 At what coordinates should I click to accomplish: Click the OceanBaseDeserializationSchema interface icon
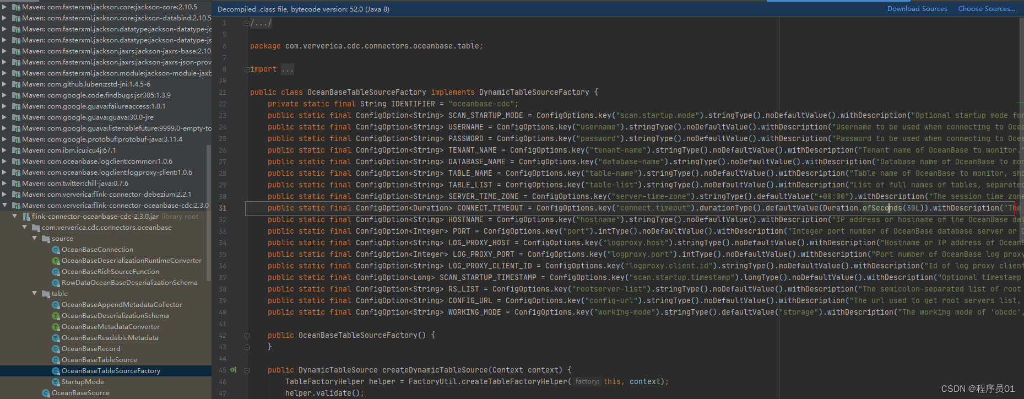[56, 316]
